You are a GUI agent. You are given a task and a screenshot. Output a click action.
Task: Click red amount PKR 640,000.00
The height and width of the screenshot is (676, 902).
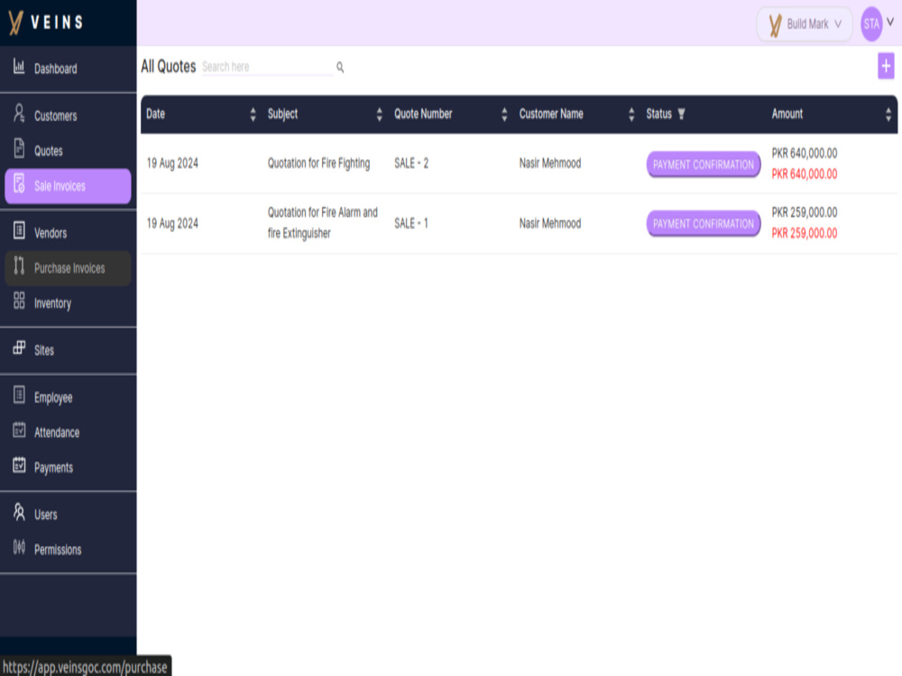805,174
